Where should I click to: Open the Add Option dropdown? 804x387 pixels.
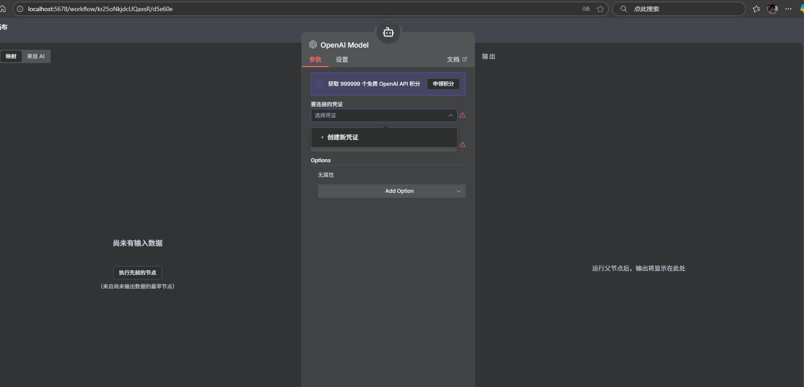pos(392,191)
